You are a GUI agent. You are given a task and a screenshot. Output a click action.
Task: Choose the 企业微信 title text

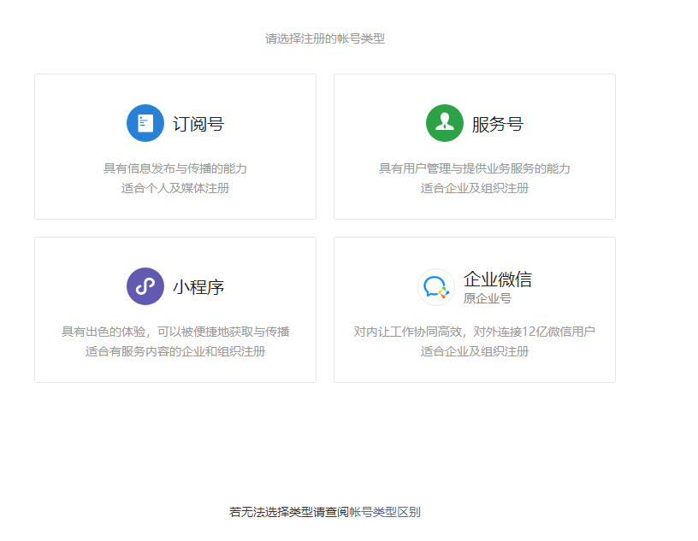498,279
